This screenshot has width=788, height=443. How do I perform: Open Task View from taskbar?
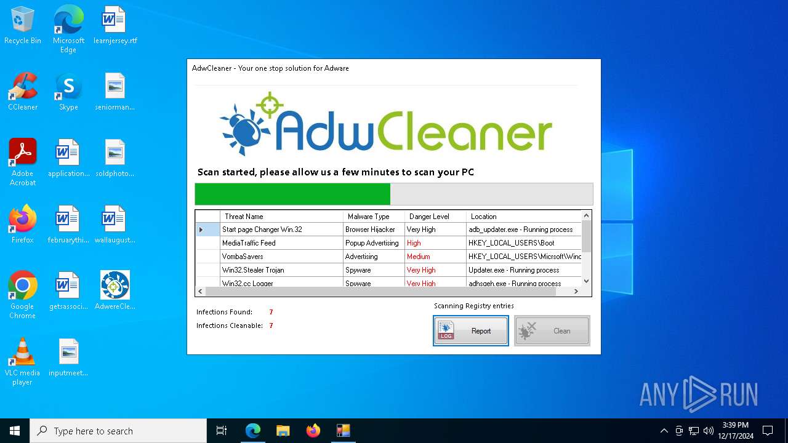(222, 431)
